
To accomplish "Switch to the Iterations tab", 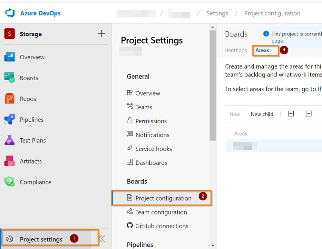I will (236, 50).
